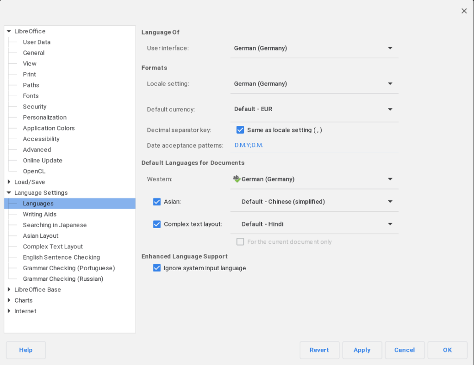Click the LibreOffice Base label
This screenshot has height=365, width=474.
tap(37, 290)
